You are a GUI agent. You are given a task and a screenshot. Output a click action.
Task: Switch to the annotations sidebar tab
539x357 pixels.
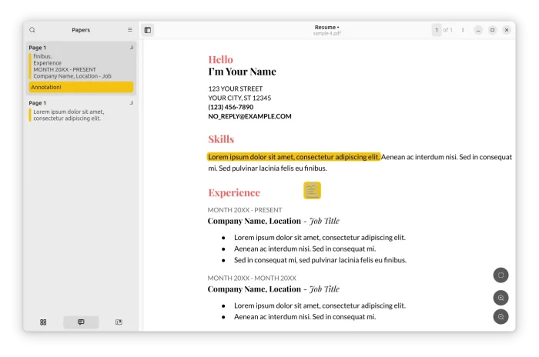tap(81, 322)
